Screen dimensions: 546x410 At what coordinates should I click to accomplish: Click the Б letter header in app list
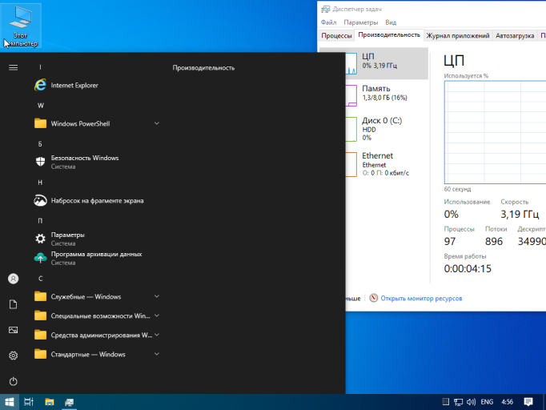coord(40,144)
